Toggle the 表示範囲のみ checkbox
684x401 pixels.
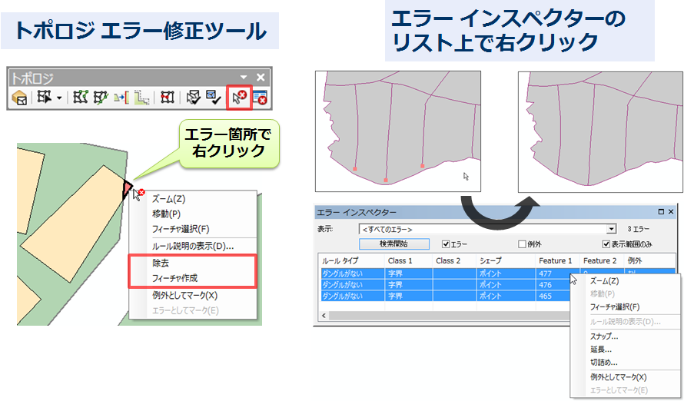pos(607,244)
